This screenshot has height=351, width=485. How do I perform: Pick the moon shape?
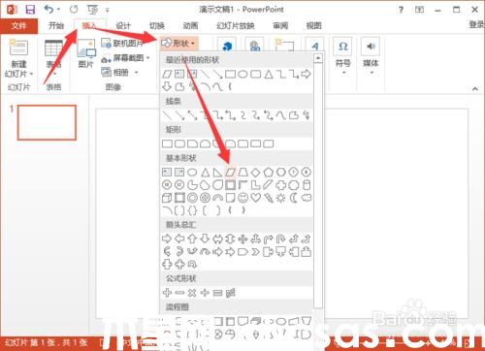[294, 198]
